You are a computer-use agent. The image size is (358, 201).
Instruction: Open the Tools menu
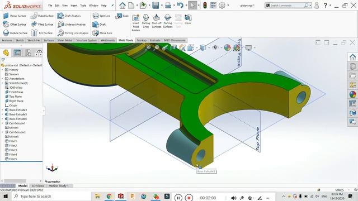83,6
